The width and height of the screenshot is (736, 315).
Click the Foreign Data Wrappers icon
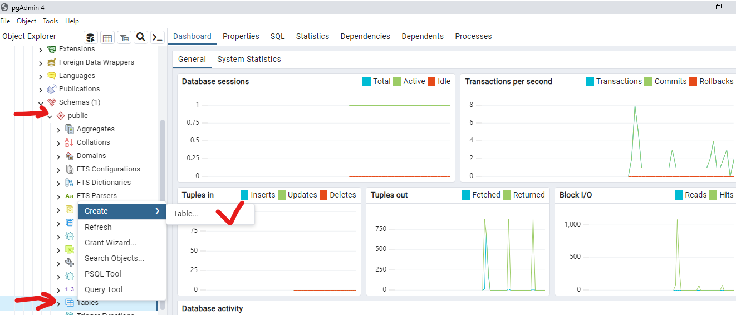52,62
